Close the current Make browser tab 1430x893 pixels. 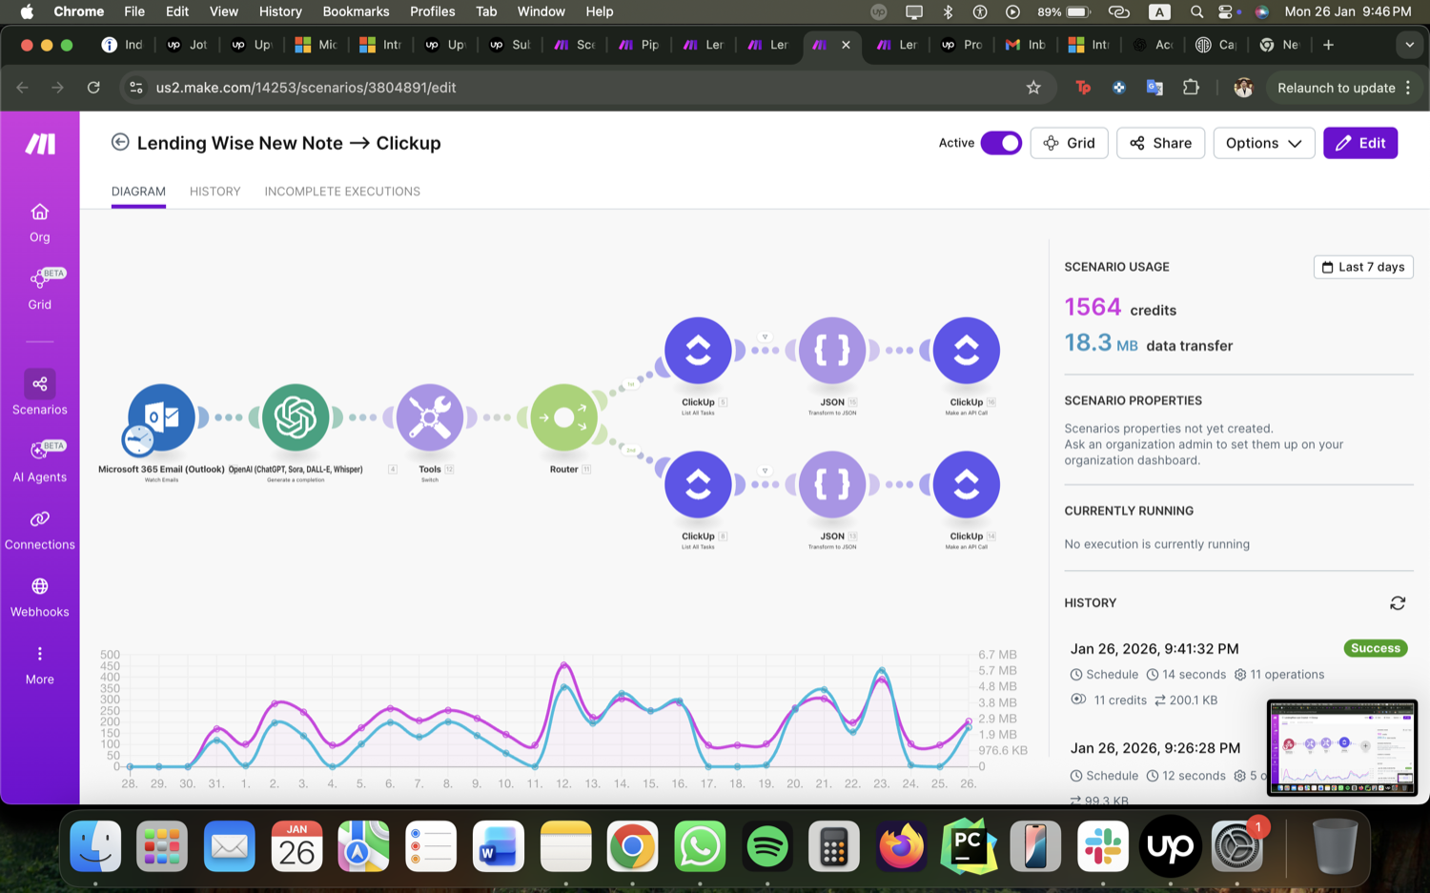click(846, 45)
